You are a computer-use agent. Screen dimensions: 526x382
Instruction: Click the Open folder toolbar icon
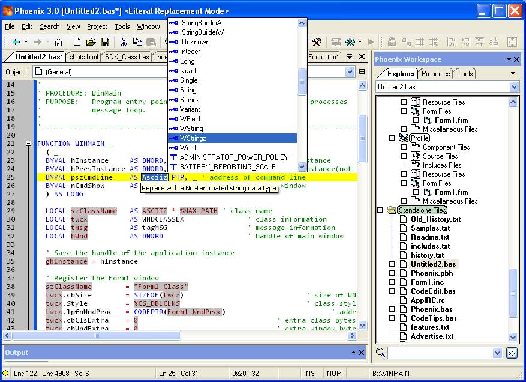click(x=91, y=42)
